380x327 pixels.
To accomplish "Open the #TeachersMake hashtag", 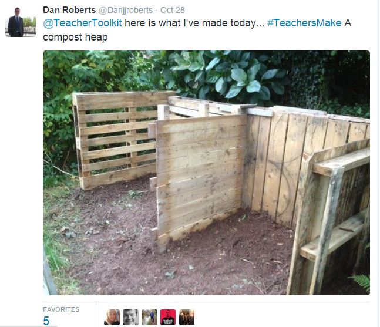I will click(304, 23).
